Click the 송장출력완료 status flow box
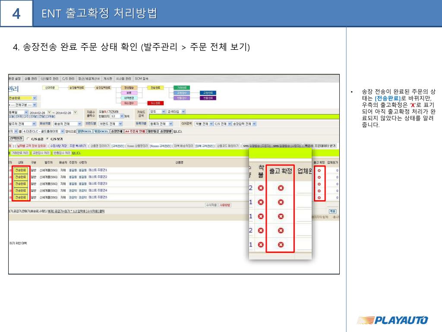Viewport: 442px width, 332px height. 77,88
